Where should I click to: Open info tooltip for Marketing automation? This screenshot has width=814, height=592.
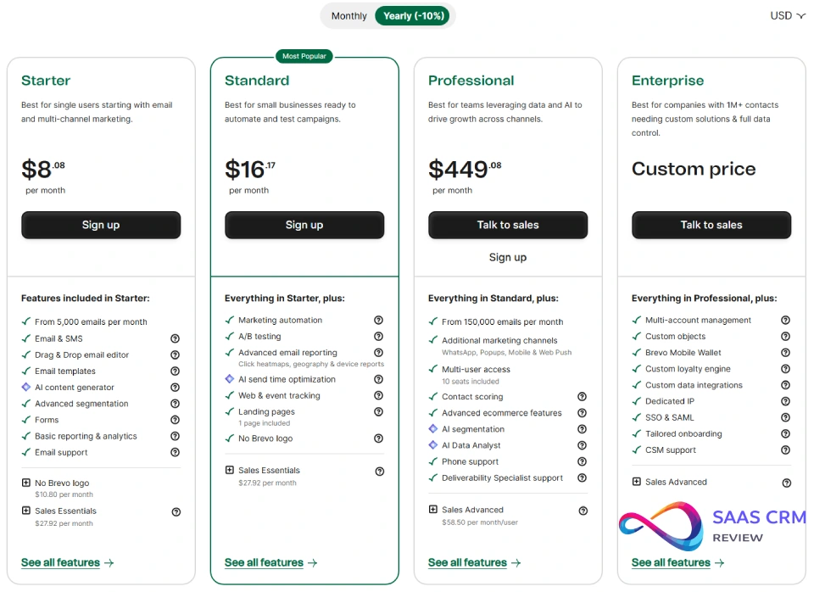pos(379,321)
